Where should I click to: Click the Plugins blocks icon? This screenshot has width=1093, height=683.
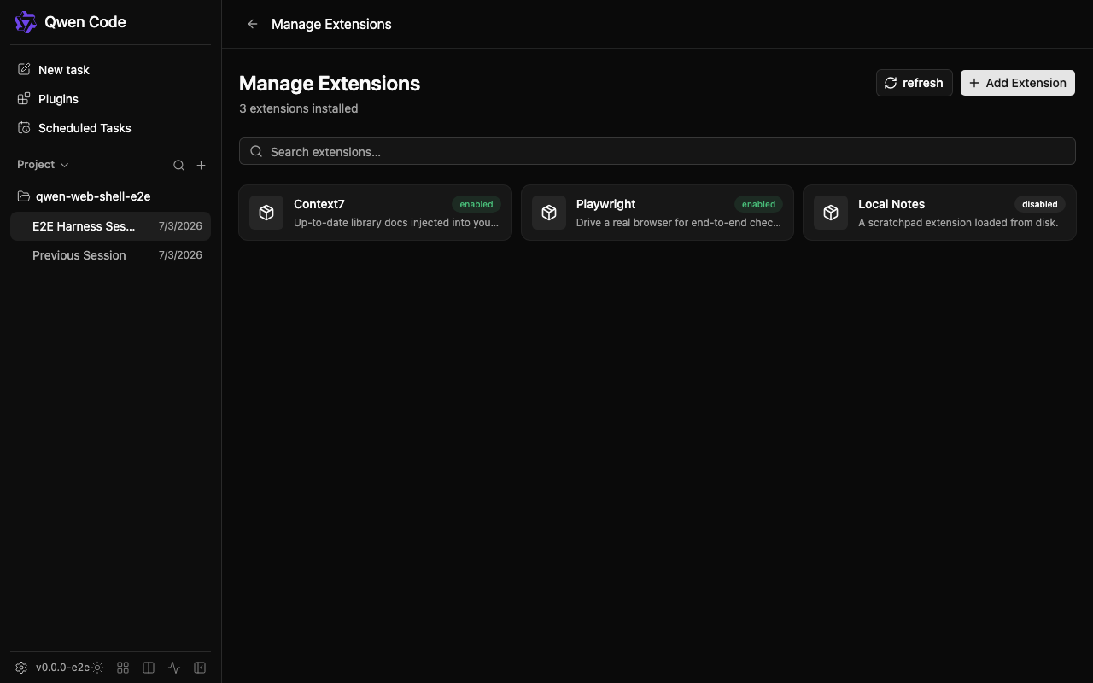point(24,98)
